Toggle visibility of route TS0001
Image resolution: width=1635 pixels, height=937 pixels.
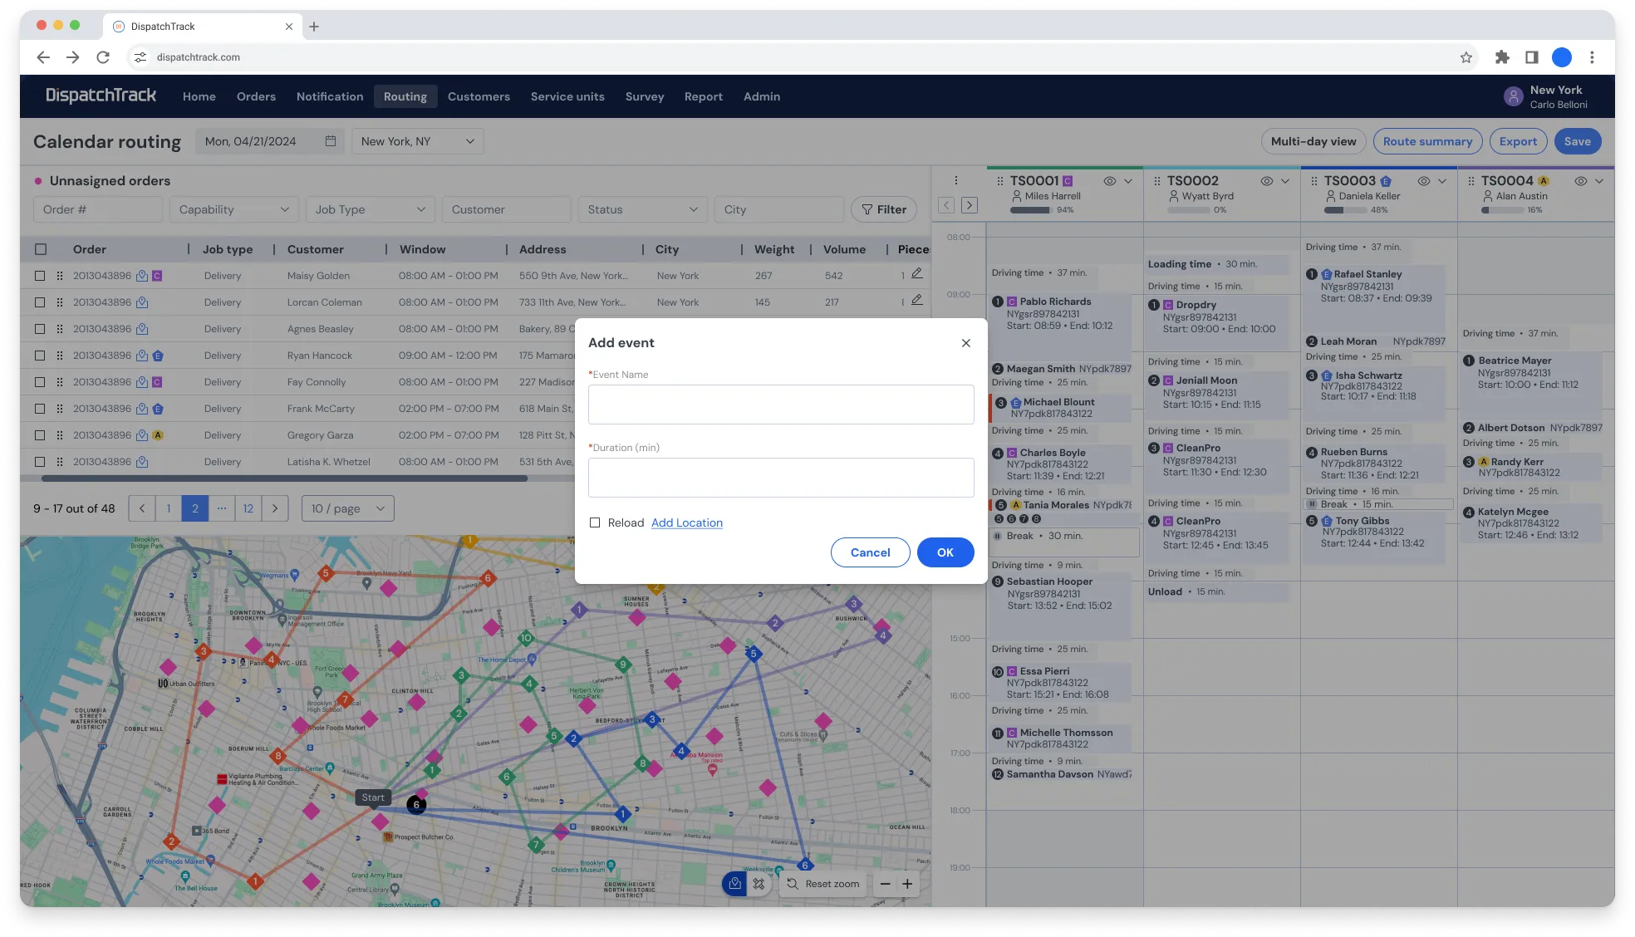(1109, 181)
